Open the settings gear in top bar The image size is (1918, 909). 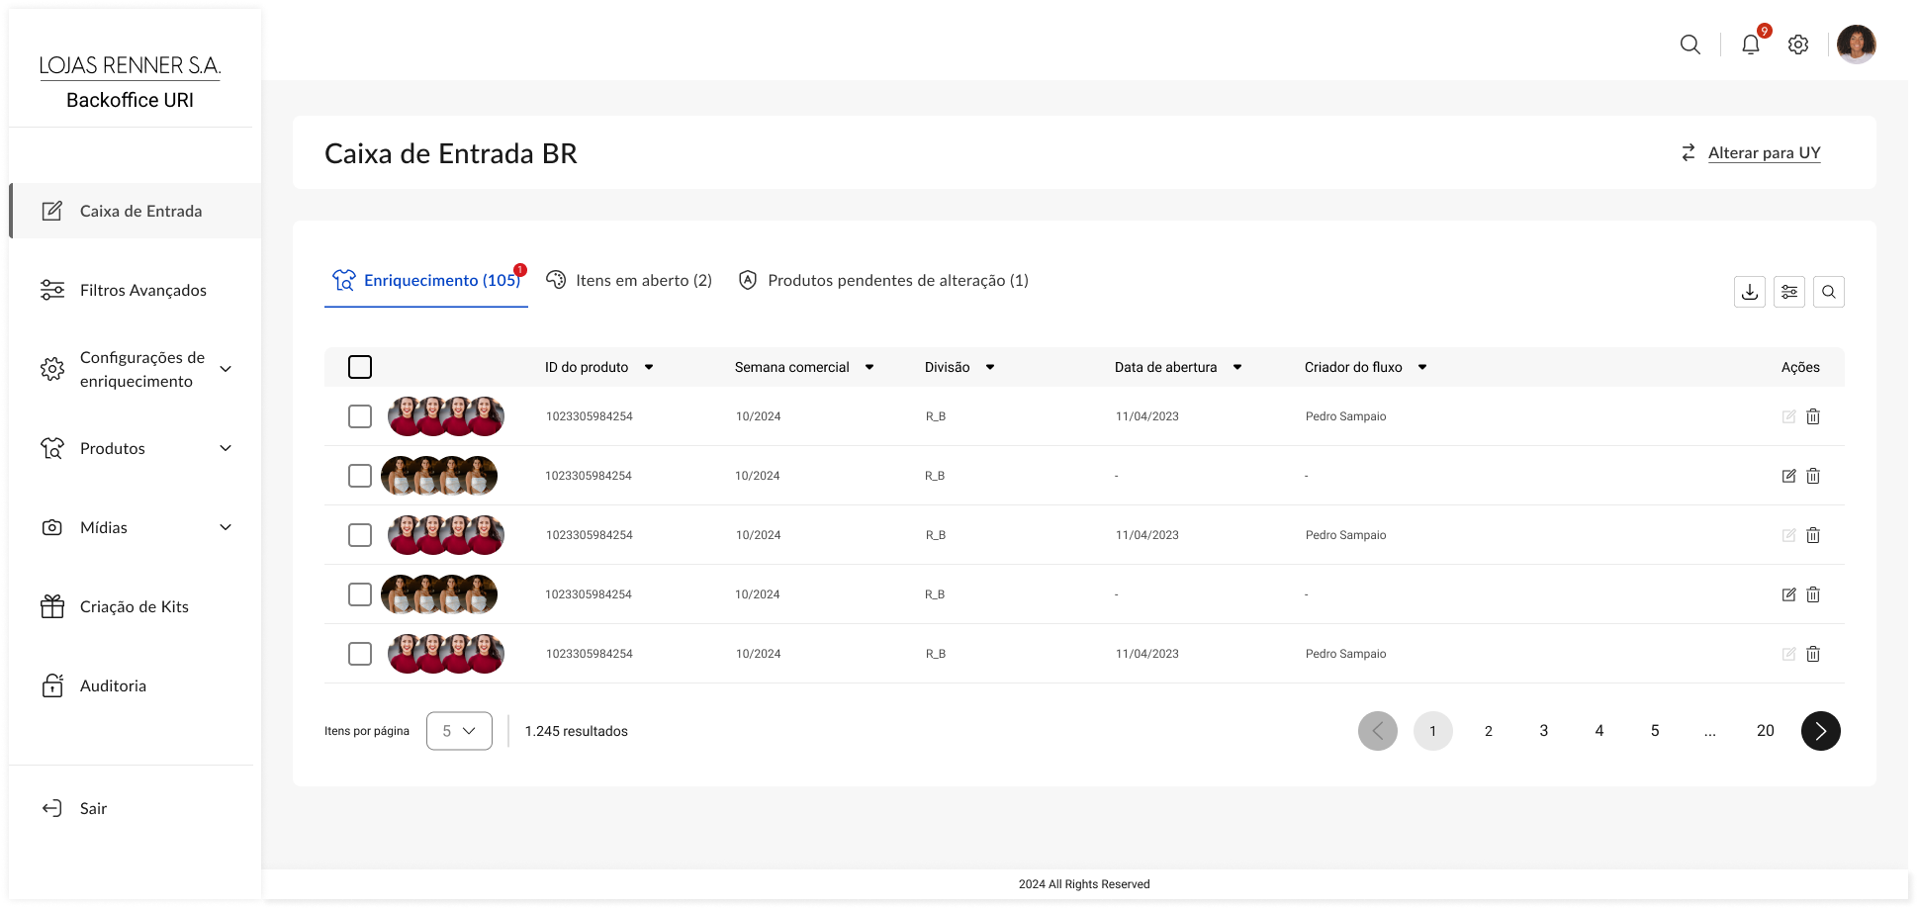click(1797, 45)
